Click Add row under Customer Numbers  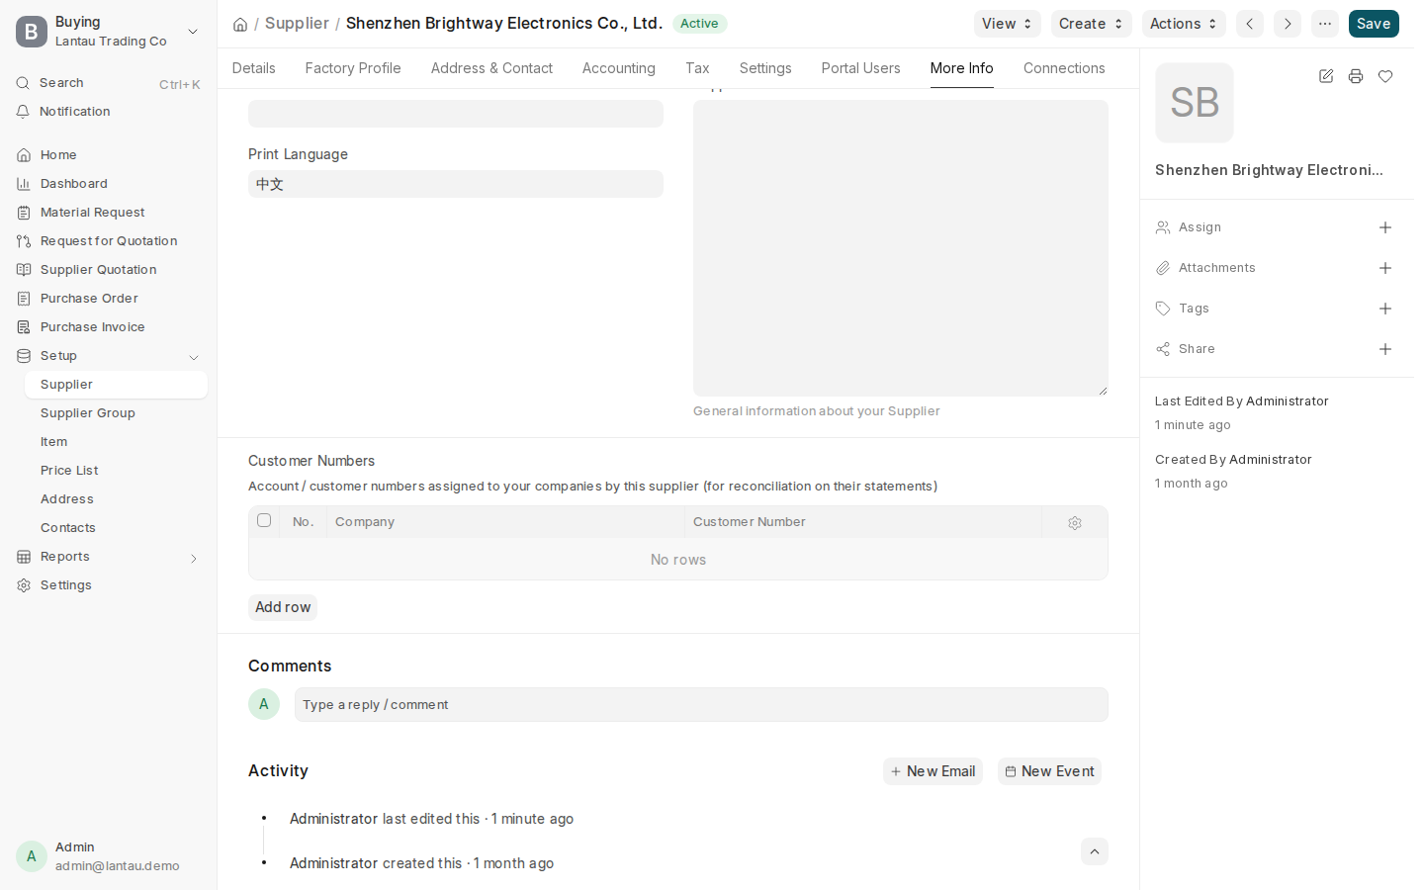(x=283, y=607)
